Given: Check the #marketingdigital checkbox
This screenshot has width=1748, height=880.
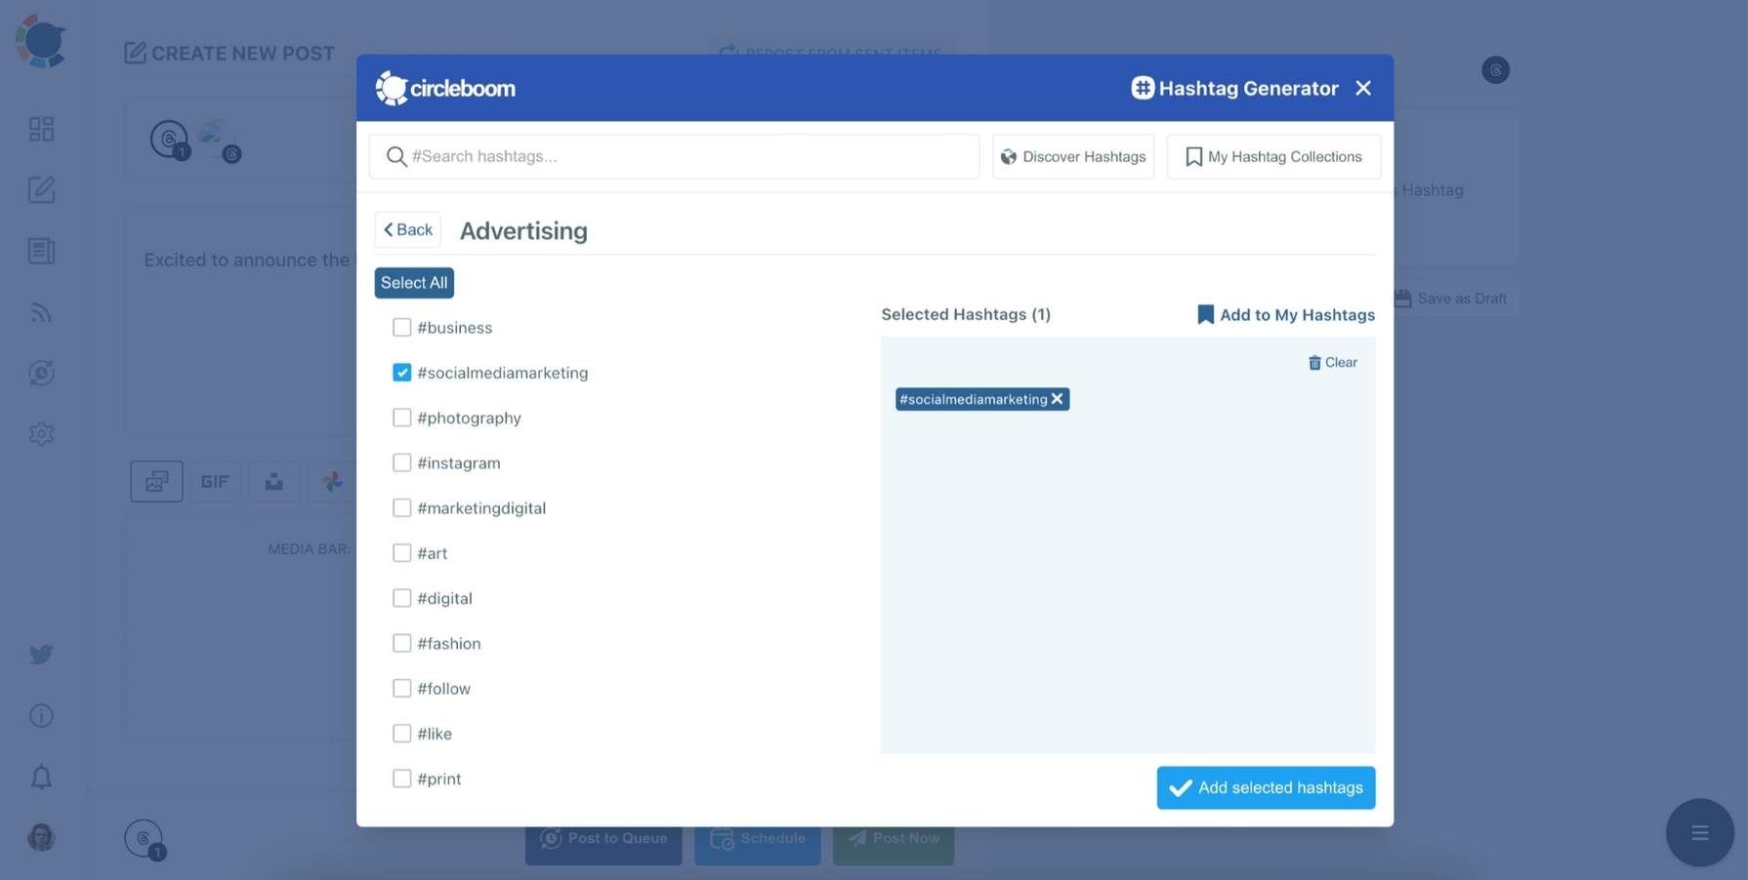Looking at the screenshot, I should click(401, 507).
